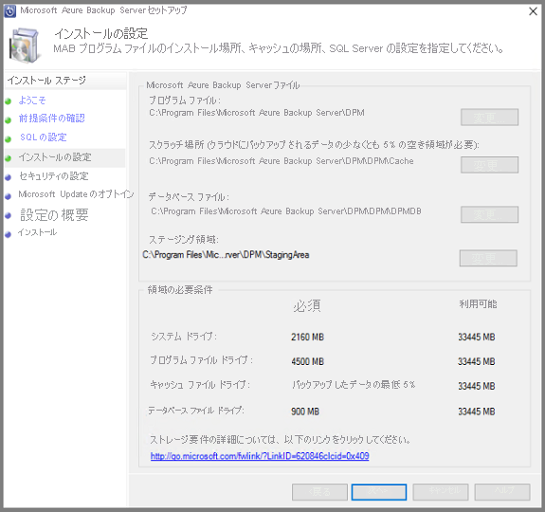545x512 pixels.
Task: Click 変更 button for program files path
Action: pos(489,118)
